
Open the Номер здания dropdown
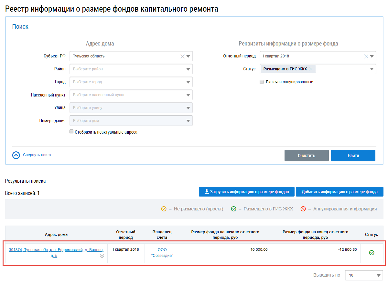click(189, 121)
